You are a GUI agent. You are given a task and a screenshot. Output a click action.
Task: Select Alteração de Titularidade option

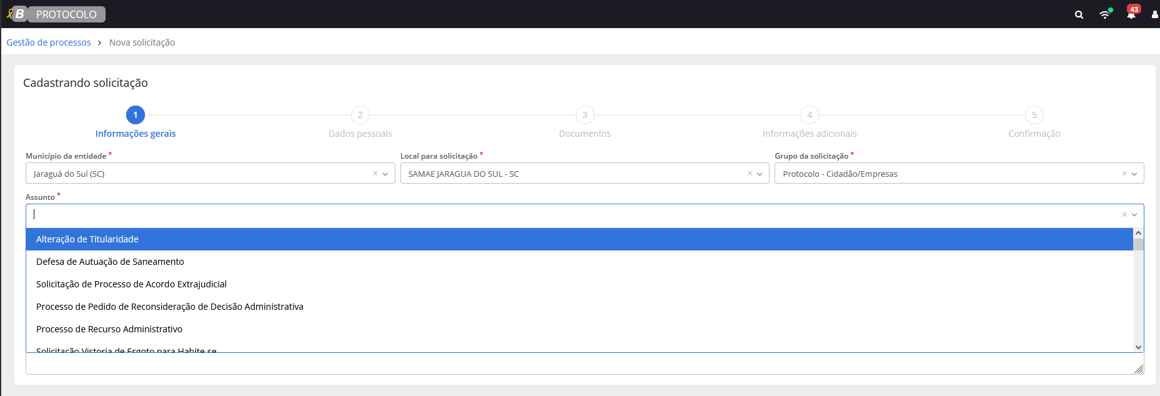click(87, 239)
